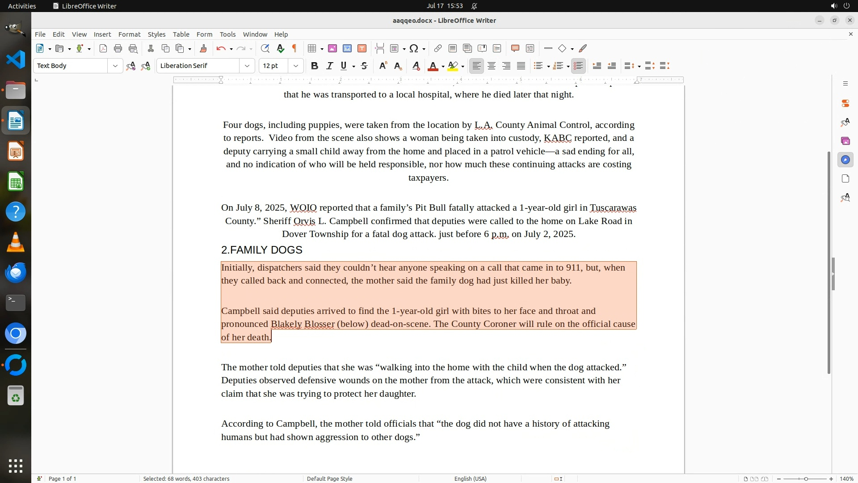
Task: Open the Format menu
Action: point(129,34)
